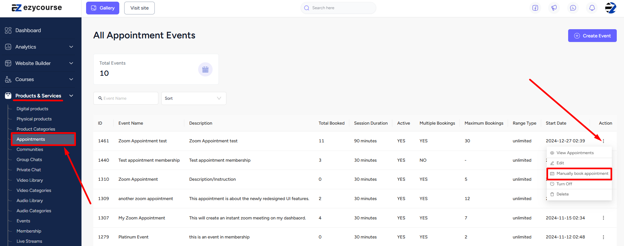Screen dimensions: 624x246
Task: Open Group Chats in sidebar
Action: point(29,160)
